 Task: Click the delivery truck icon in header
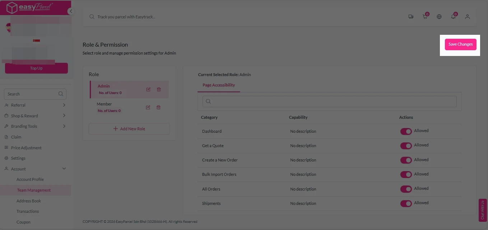tap(411, 17)
